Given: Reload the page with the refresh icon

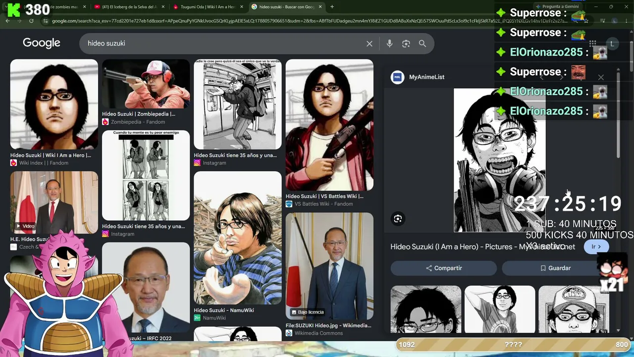Looking at the screenshot, I should pyautogui.click(x=31, y=21).
